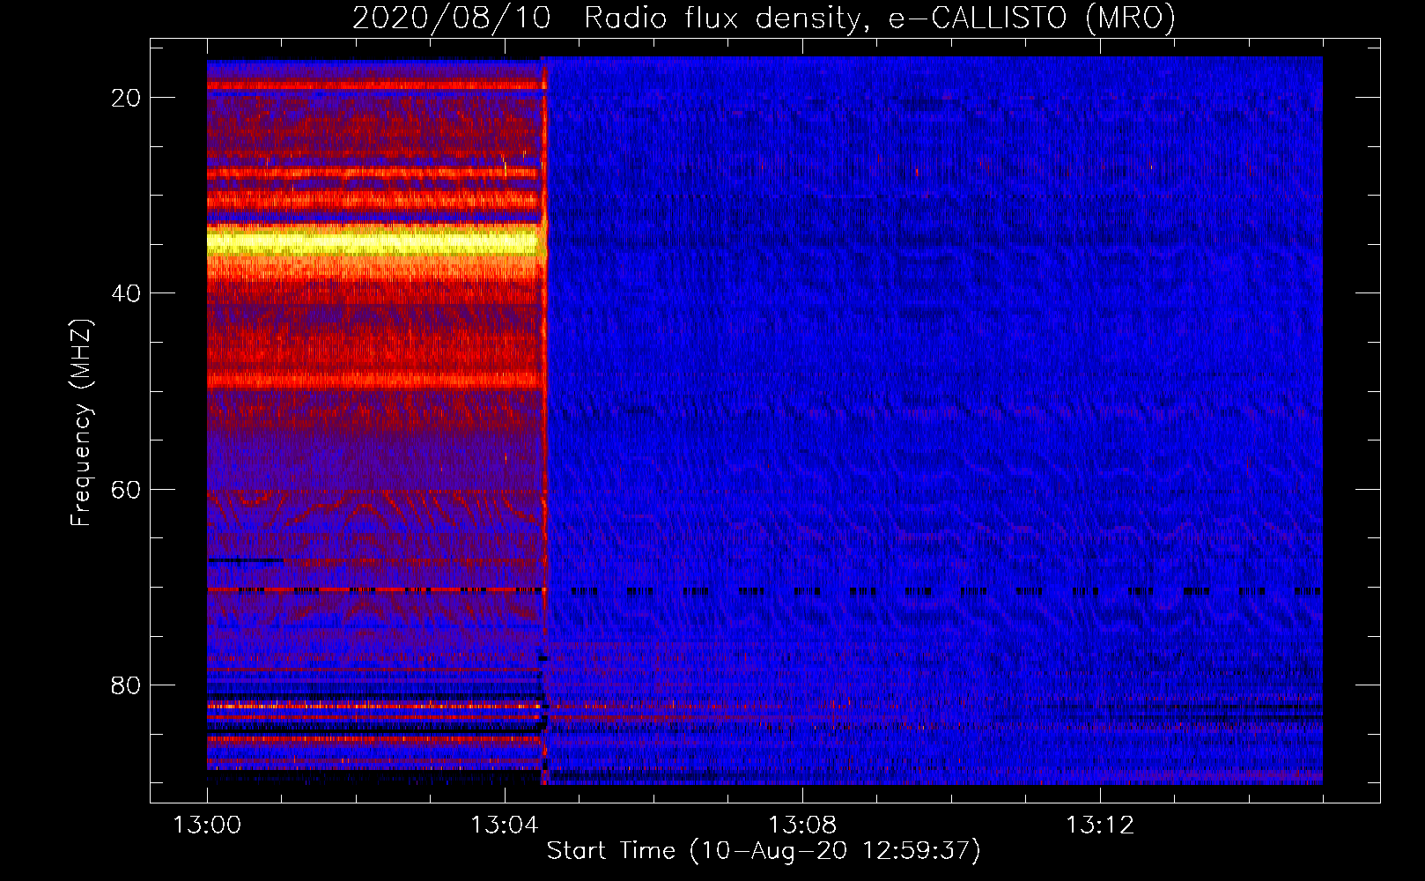Click the 13:12 time tick label
Image resolution: width=1425 pixels, height=881 pixels.
1100,825
